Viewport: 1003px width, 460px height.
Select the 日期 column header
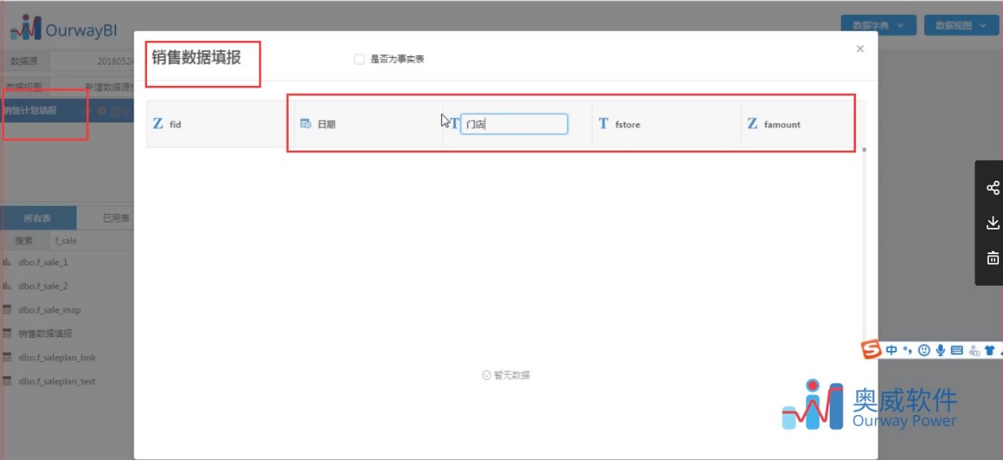368,124
